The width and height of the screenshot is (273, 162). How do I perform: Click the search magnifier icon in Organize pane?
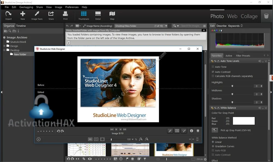click(x=10, y=31)
